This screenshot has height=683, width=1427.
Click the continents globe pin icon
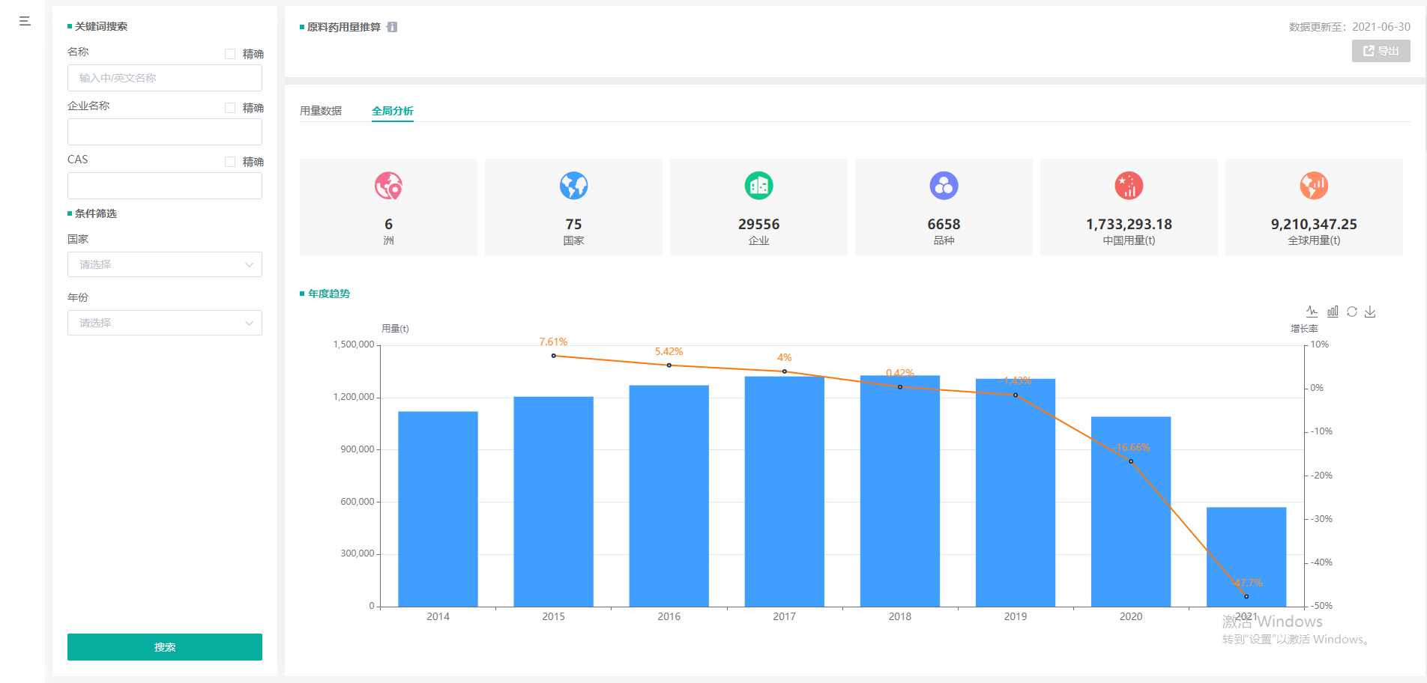pyautogui.click(x=388, y=186)
